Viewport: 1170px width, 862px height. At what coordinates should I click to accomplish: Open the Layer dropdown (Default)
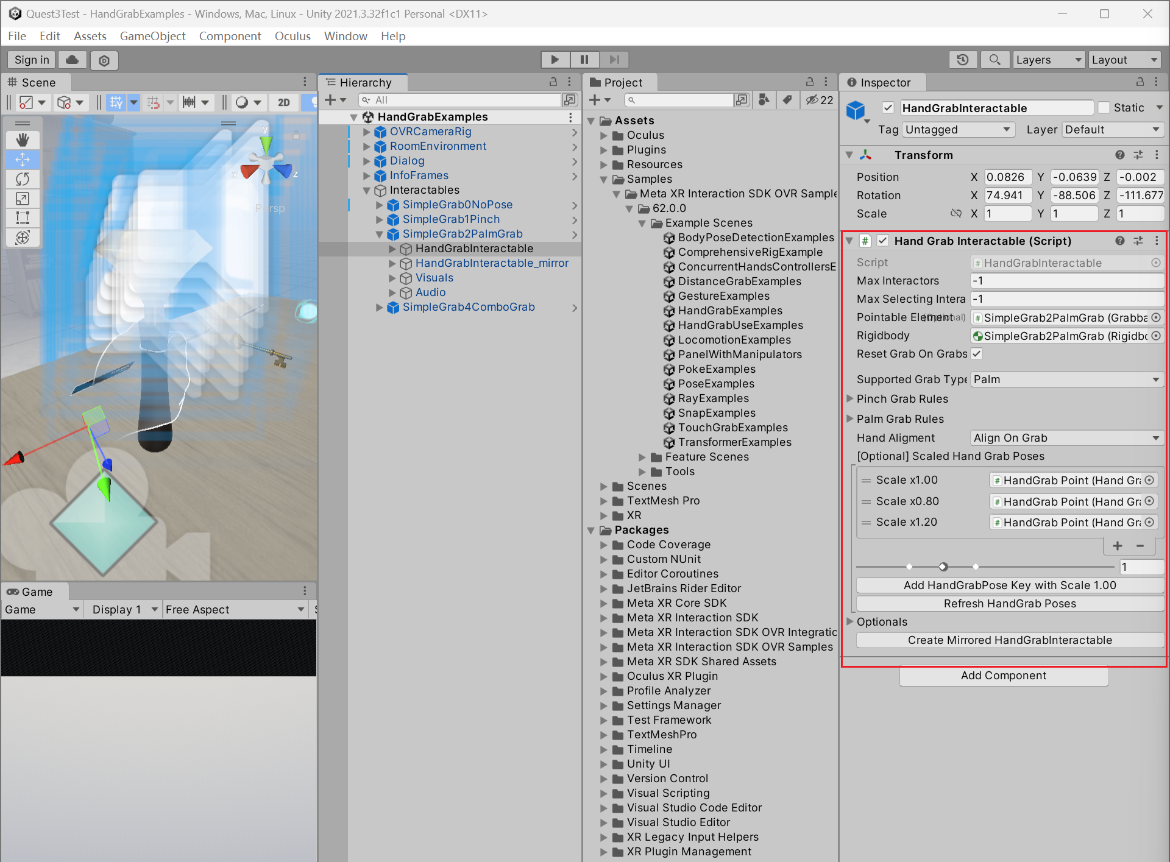coord(1113,130)
